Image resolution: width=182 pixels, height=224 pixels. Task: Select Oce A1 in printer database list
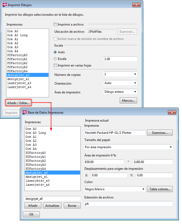[53, 137]
